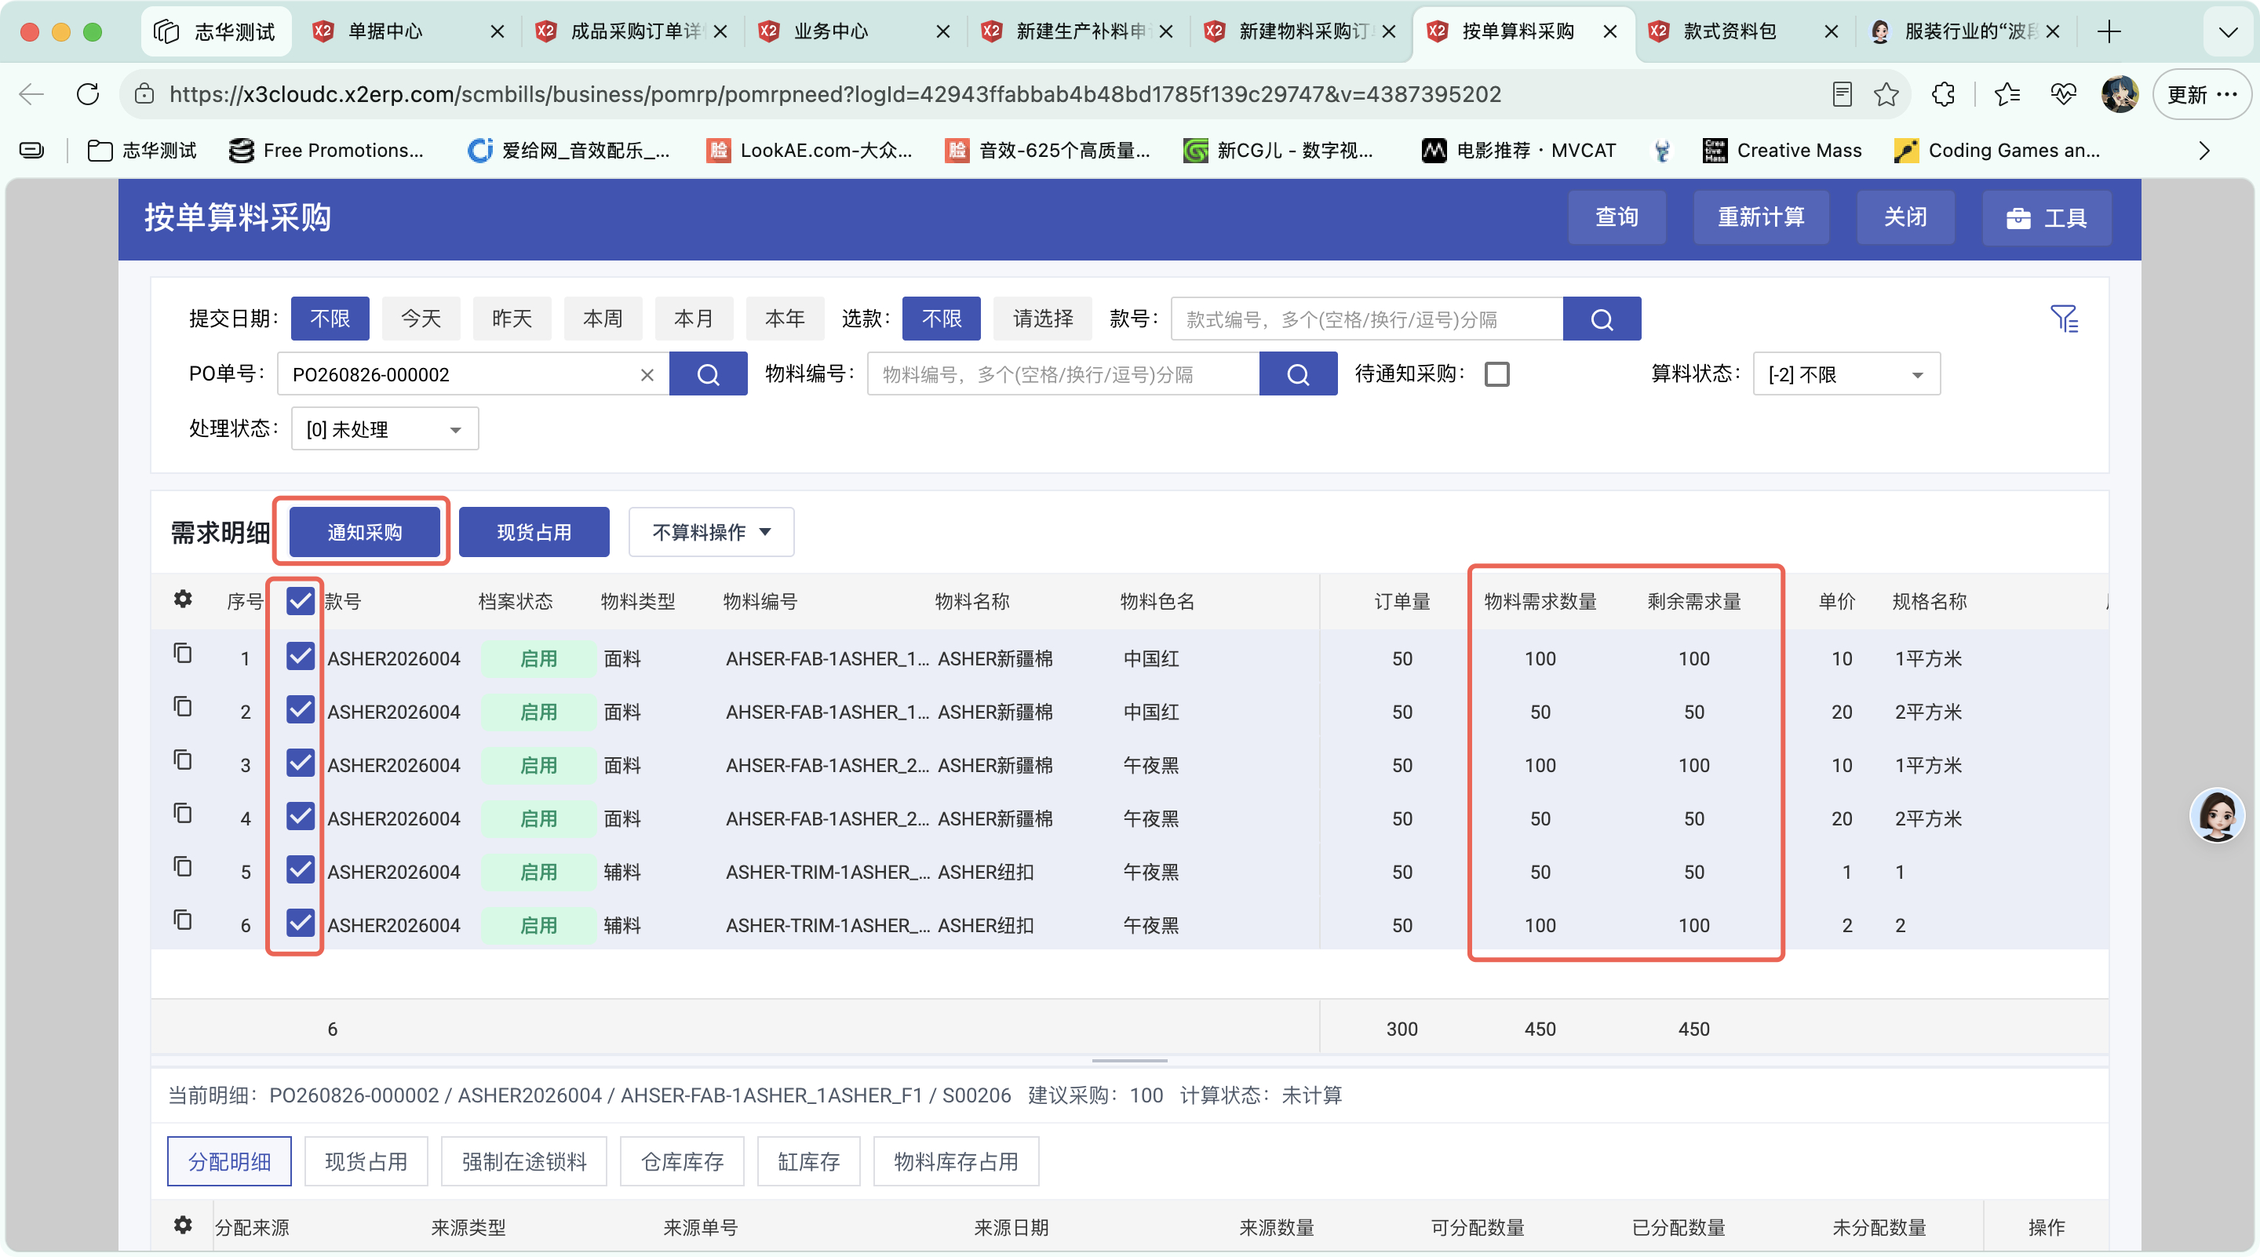This screenshot has width=2260, height=1257.
Task: Click the search icon next to 款号 field
Action: coord(1601,319)
